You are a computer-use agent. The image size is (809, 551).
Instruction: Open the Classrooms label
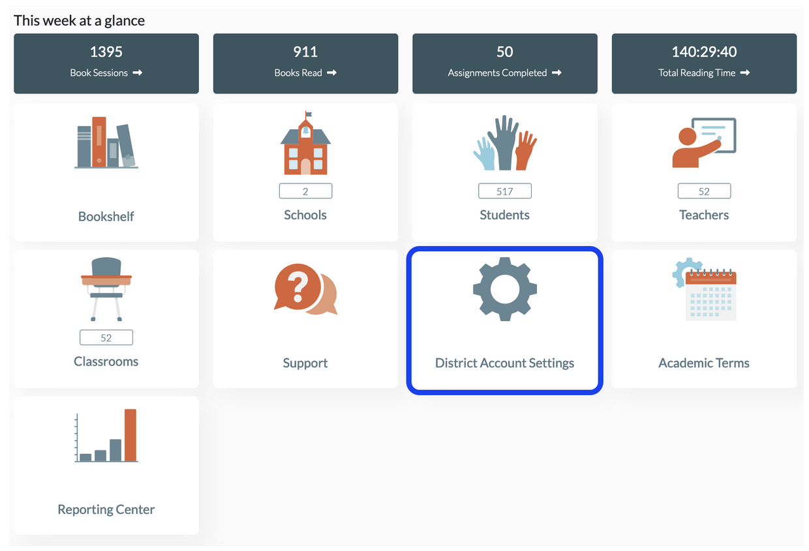(106, 361)
